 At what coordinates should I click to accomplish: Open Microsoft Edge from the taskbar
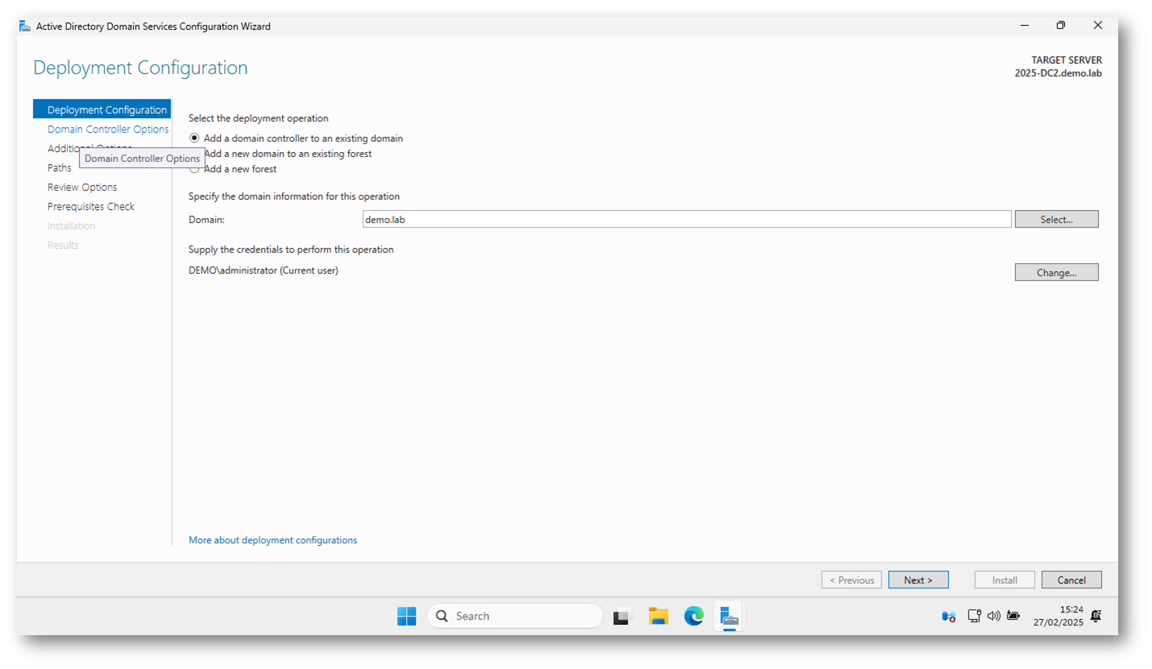(x=694, y=617)
